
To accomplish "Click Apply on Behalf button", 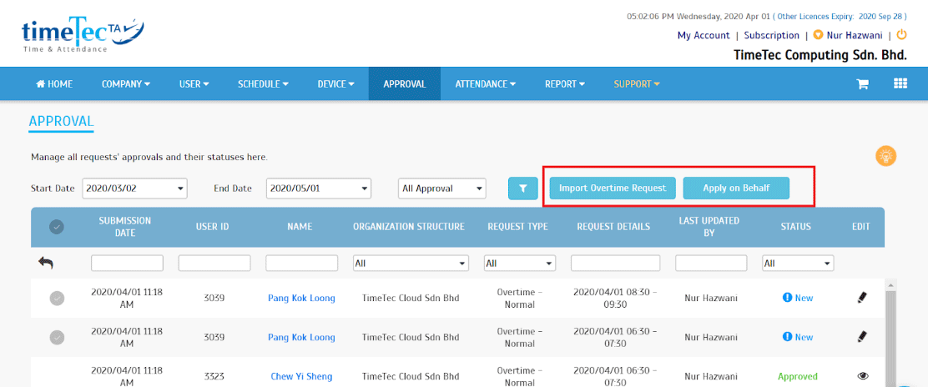I will pyautogui.click(x=736, y=188).
